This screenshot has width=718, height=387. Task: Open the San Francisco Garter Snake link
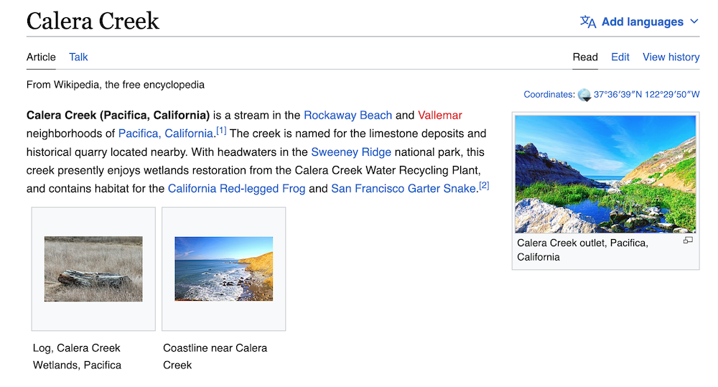pyautogui.click(x=404, y=188)
